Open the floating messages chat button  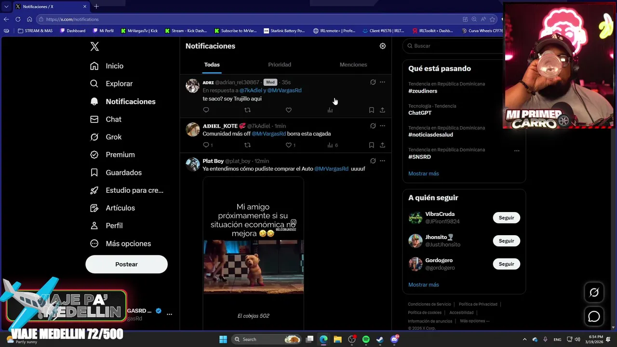point(594,317)
